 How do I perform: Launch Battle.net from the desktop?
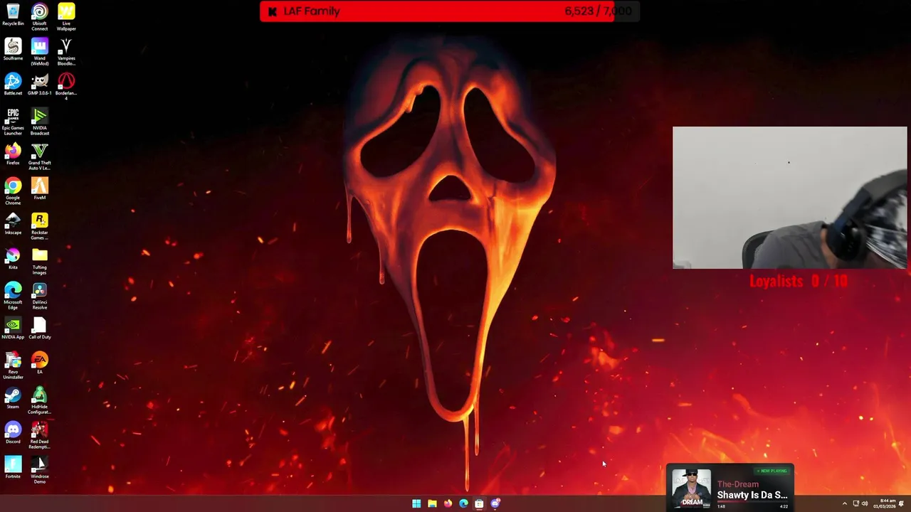pos(13,84)
